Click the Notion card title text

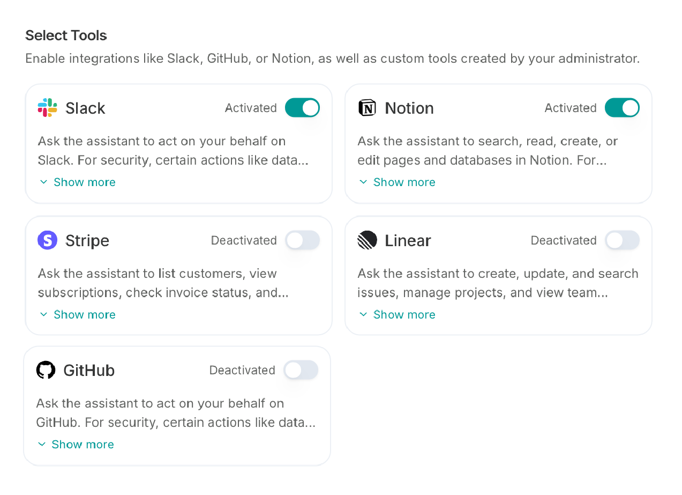[409, 108]
